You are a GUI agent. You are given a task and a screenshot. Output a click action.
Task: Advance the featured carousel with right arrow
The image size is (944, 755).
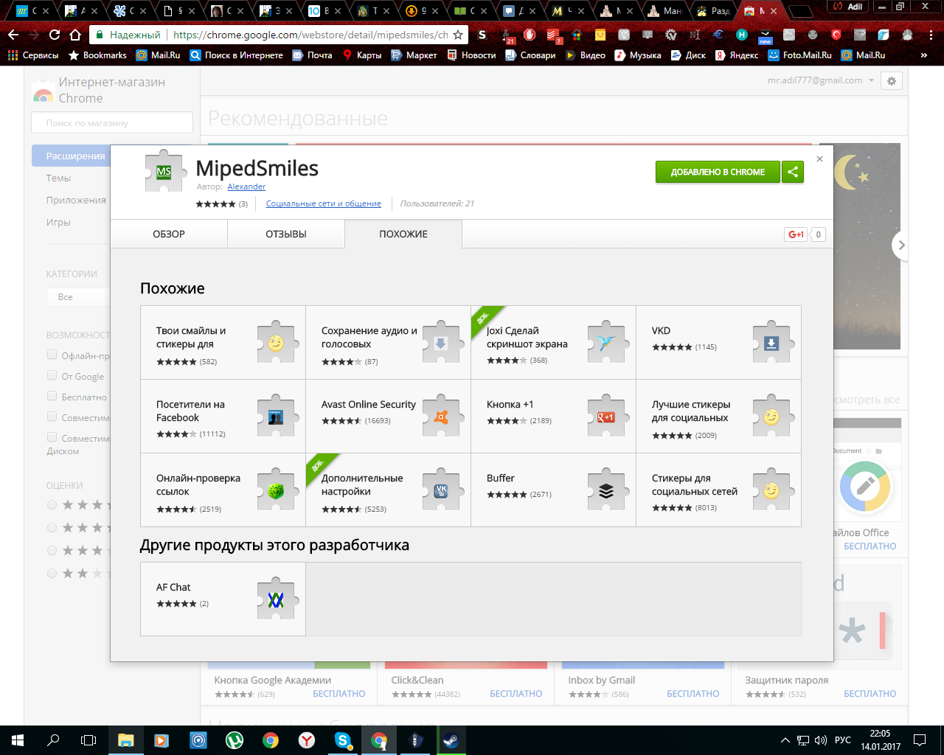pos(900,246)
